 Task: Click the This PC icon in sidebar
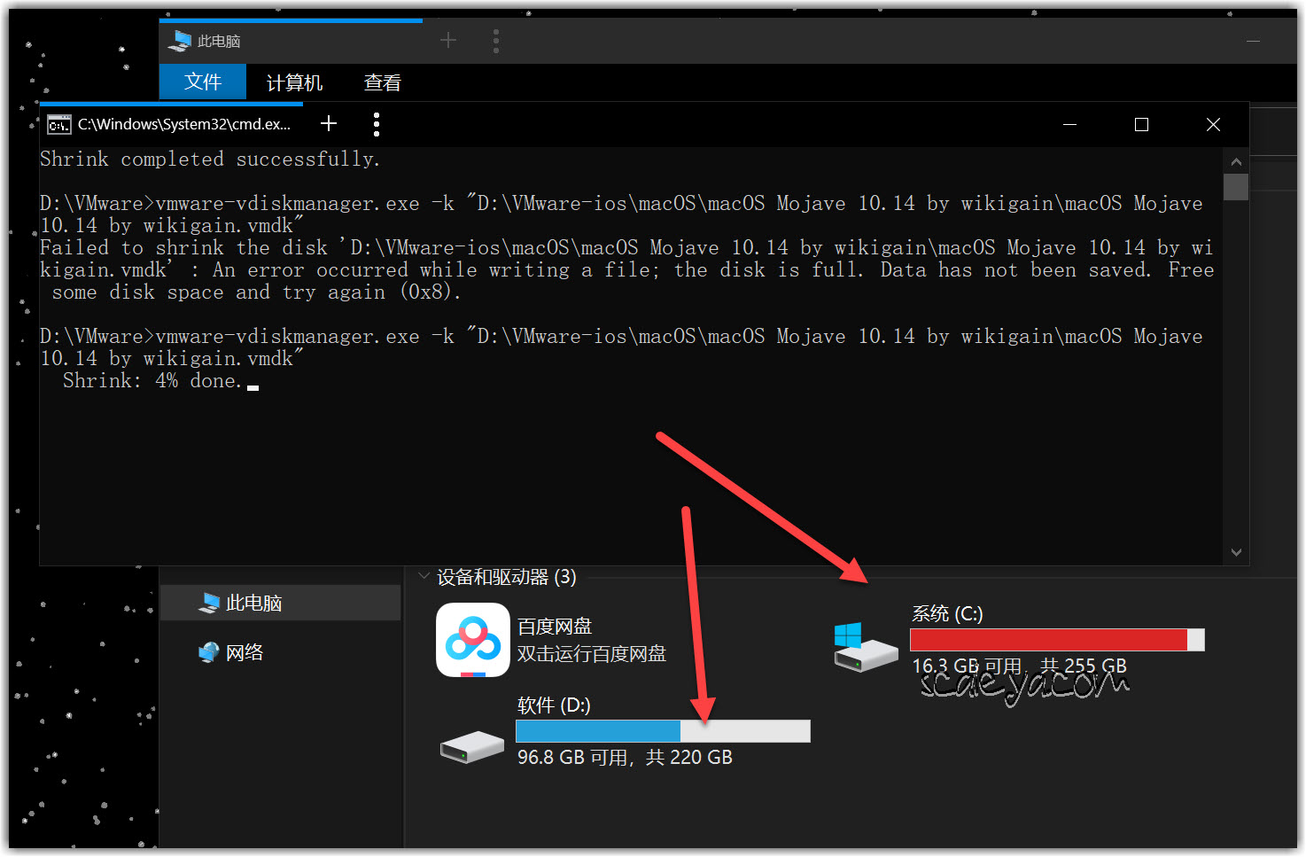tap(209, 604)
